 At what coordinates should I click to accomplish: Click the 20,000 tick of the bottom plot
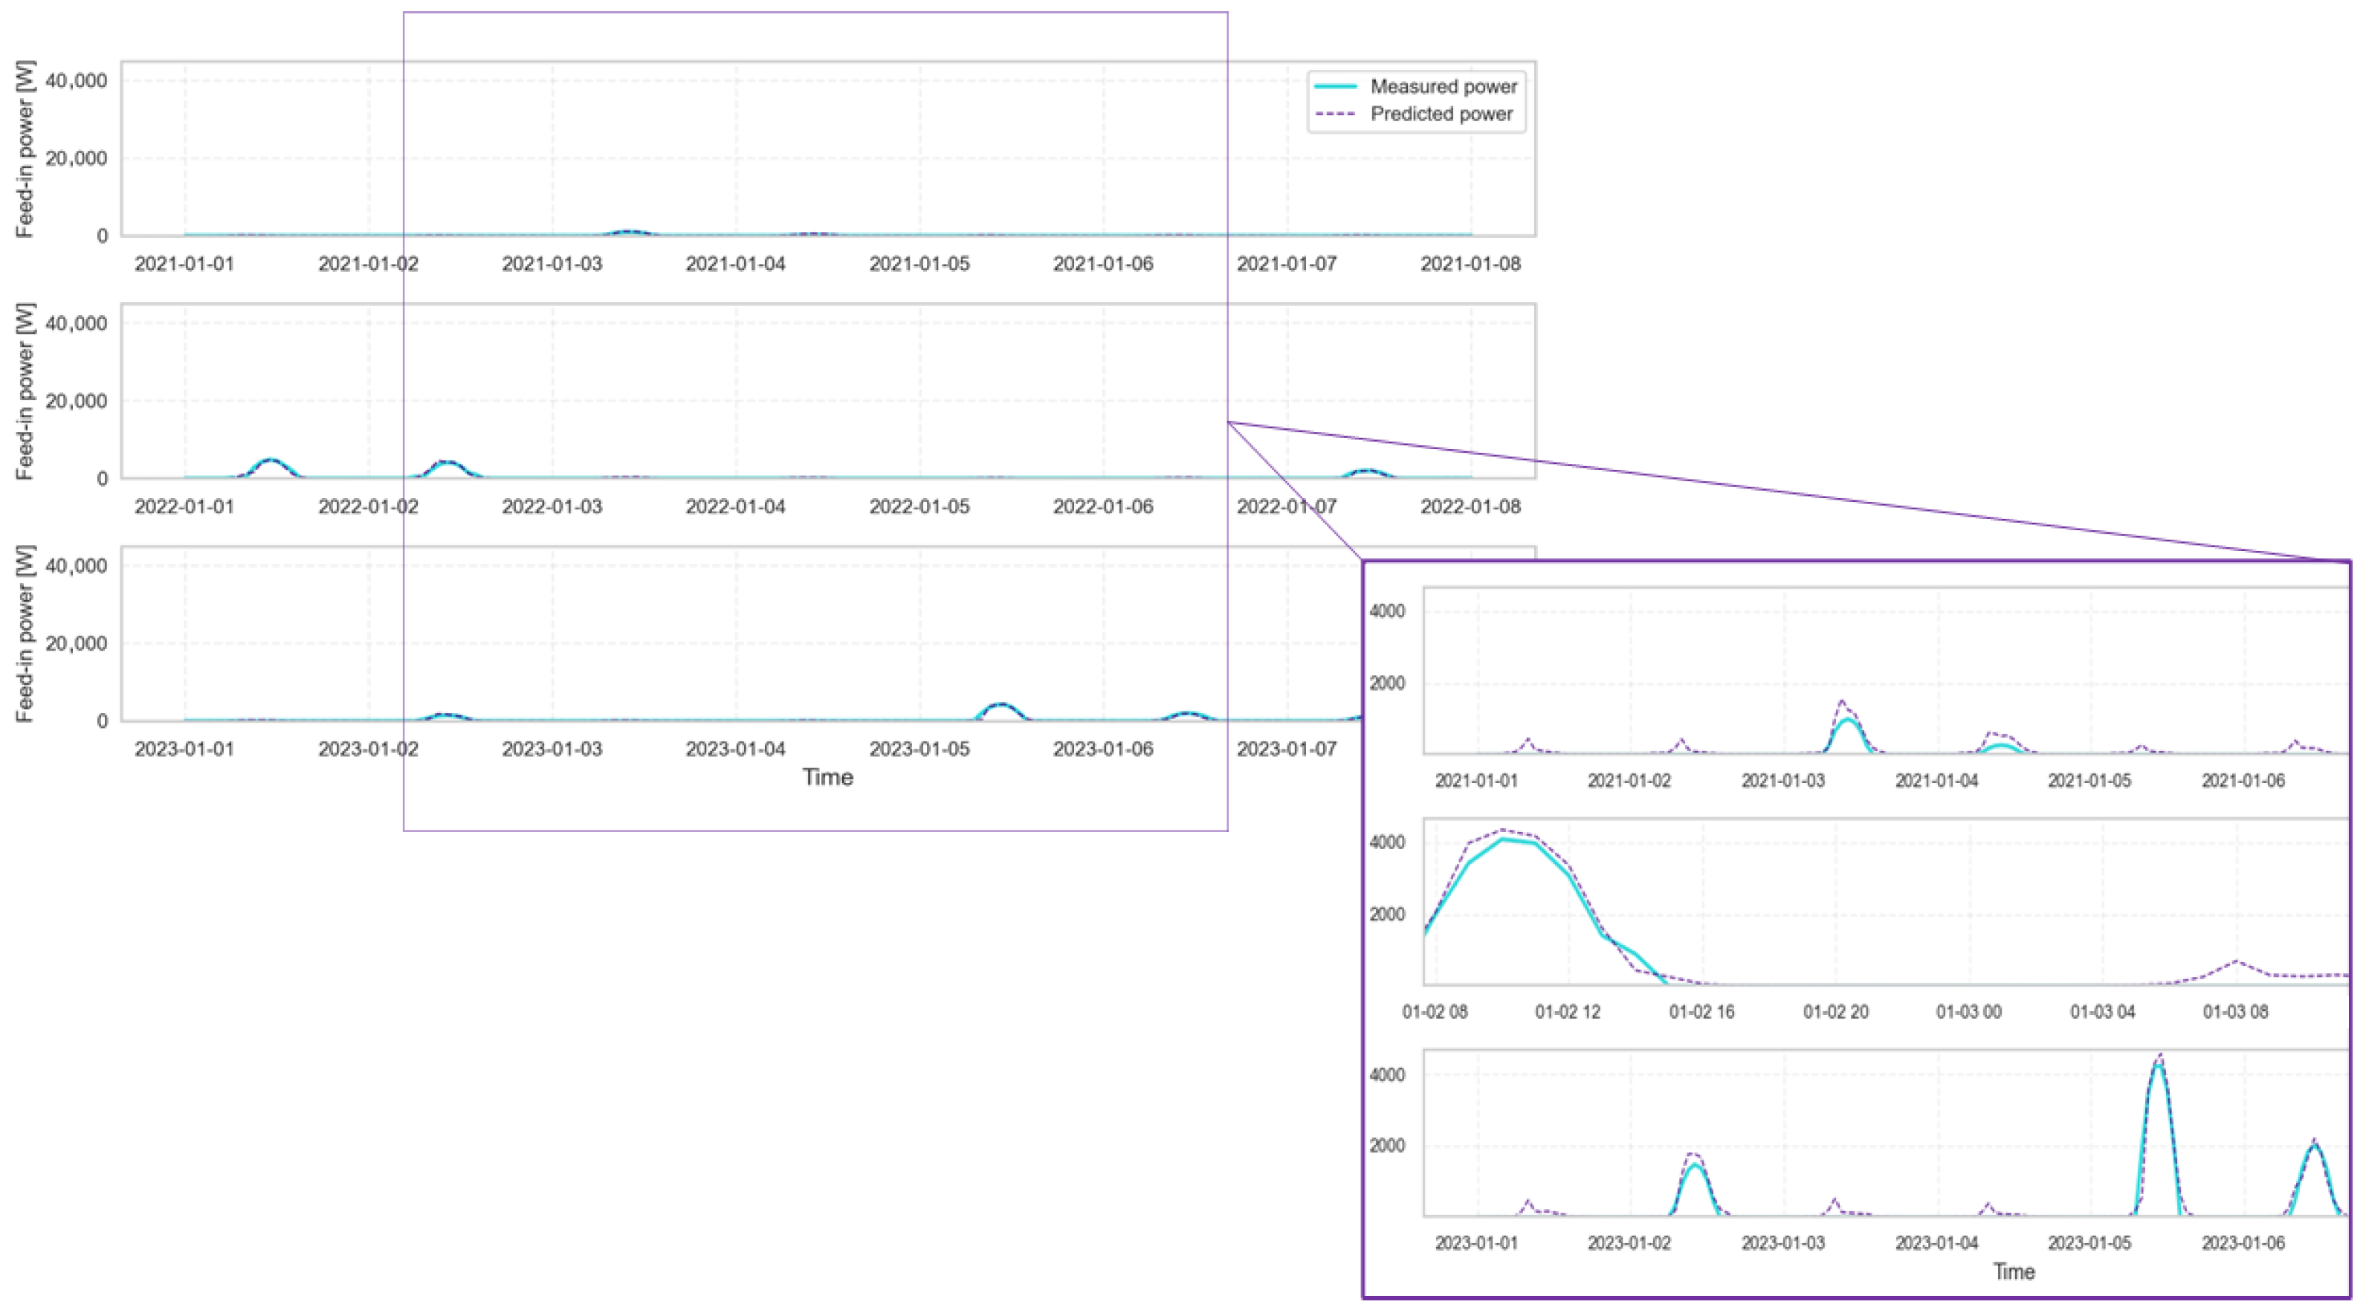click(77, 643)
